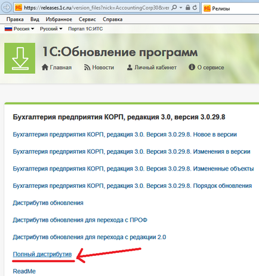Click the search magnifier in address bar
Viewport: 259px width, 276px height.
coord(174,8)
